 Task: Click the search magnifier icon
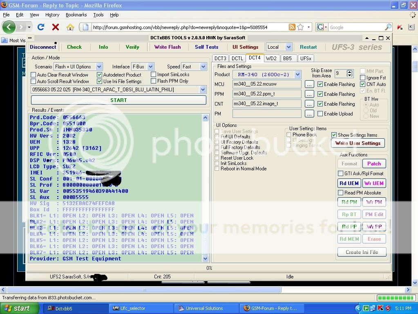coord(388,27)
